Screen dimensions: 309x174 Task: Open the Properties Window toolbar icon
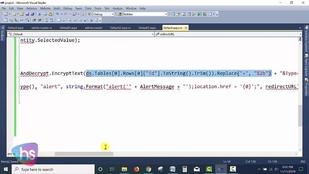(x=178, y=14)
